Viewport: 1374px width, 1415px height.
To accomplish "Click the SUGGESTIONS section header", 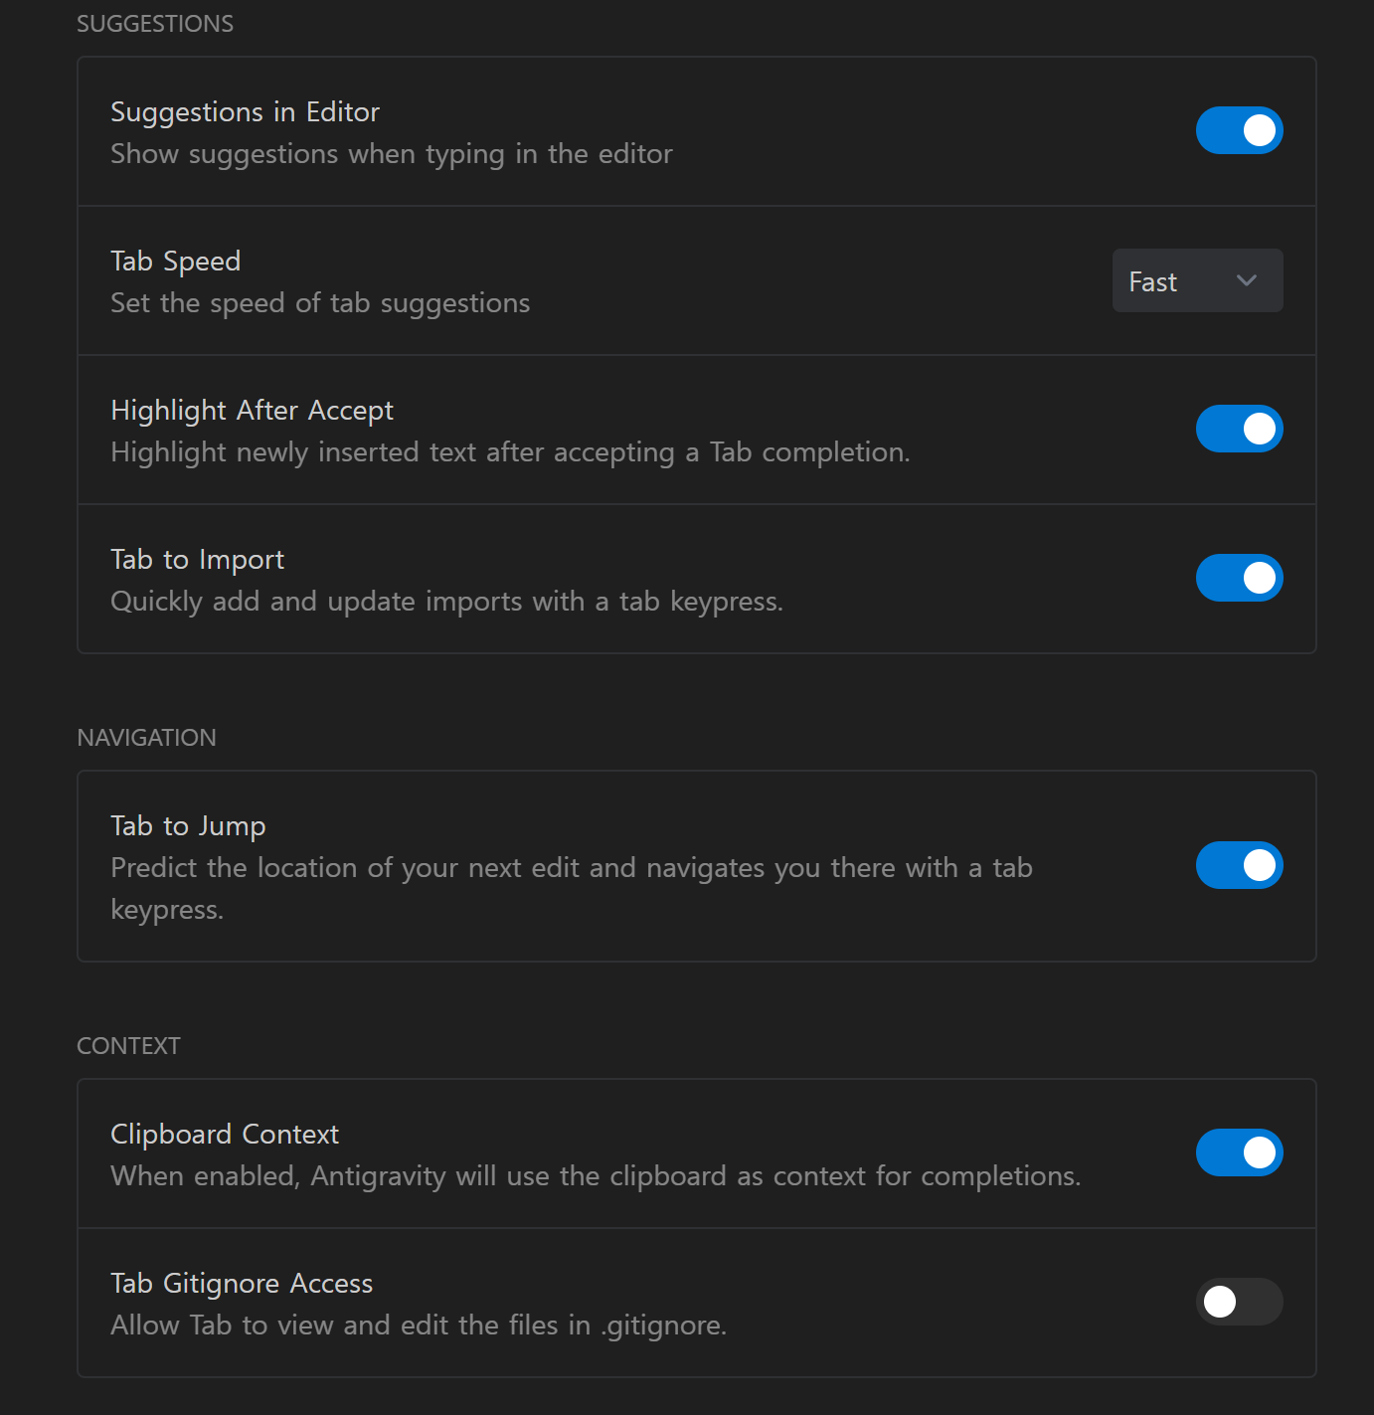I will click(155, 24).
